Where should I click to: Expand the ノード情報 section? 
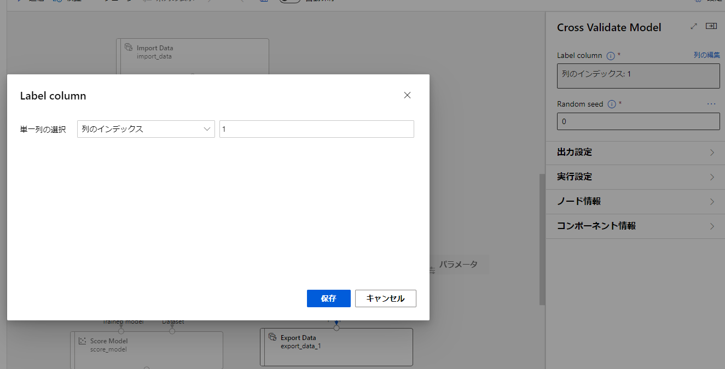point(635,202)
